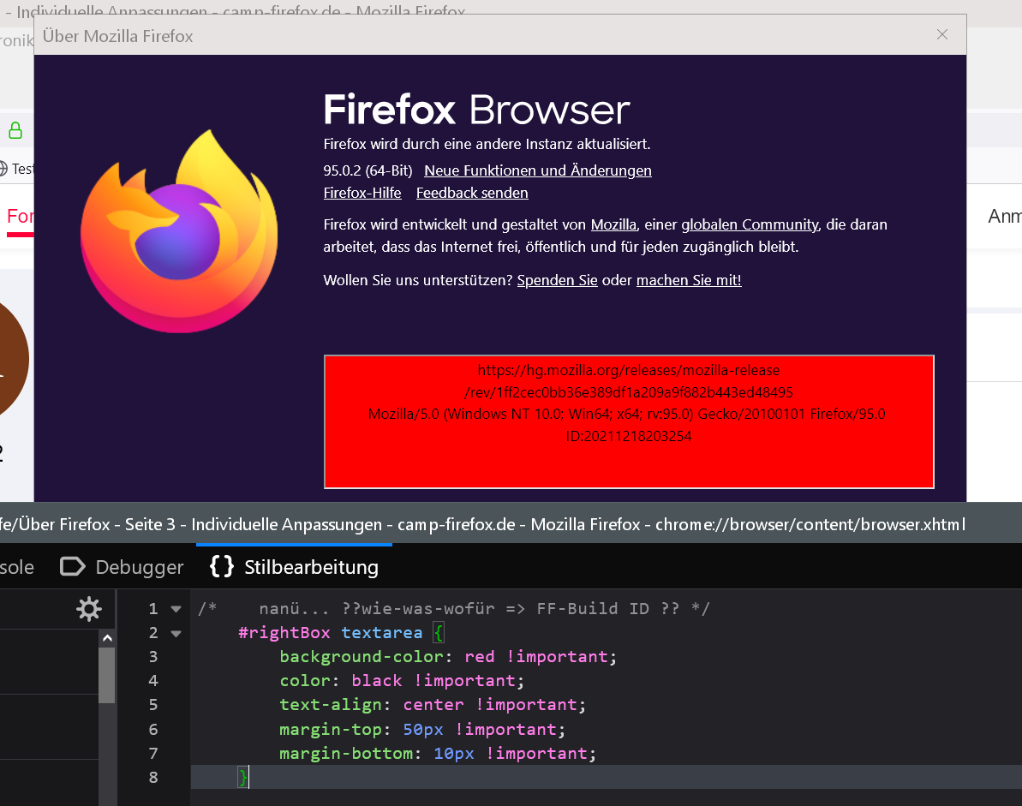Image resolution: width=1022 pixels, height=806 pixels.
Task: Switch to the Debugger tab
Action: coord(122,567)
